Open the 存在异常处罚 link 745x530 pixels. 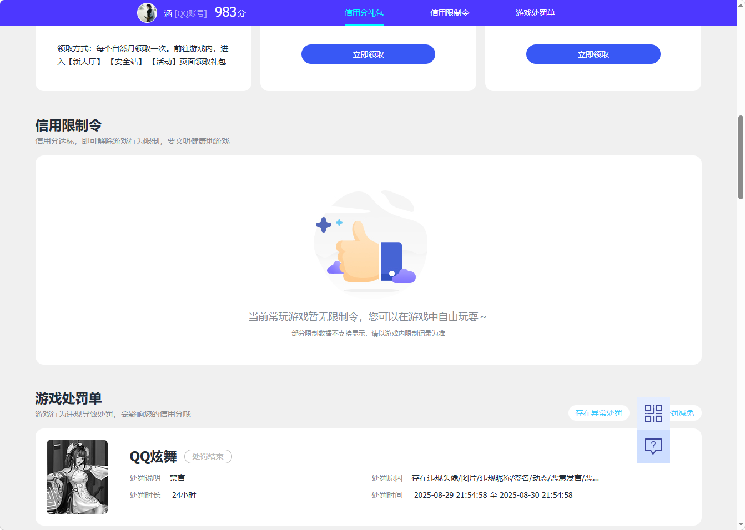pyautogui.click(x=599, y=413)
